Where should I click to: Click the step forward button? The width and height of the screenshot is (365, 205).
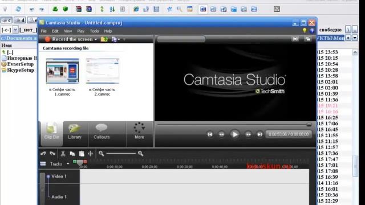tap(248, 134)
